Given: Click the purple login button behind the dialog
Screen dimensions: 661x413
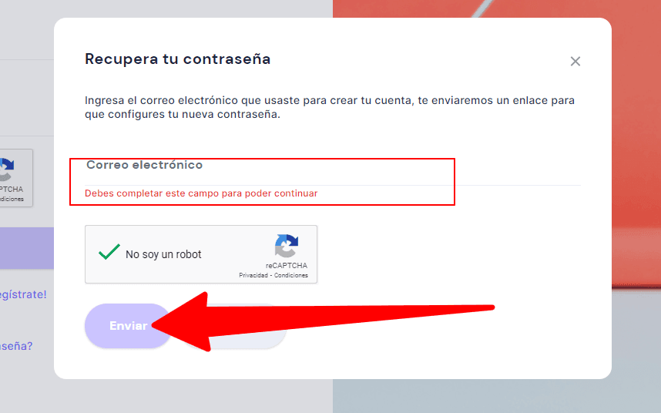Looking at the screenshot, I should pyautogui.click(x=27, y=248).
